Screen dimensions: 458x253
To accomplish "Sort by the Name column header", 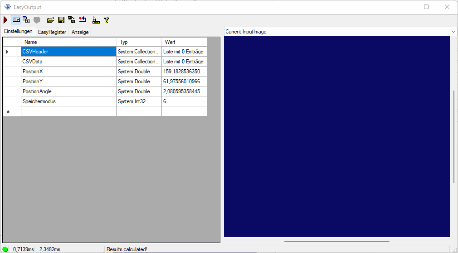I will 68,42.
